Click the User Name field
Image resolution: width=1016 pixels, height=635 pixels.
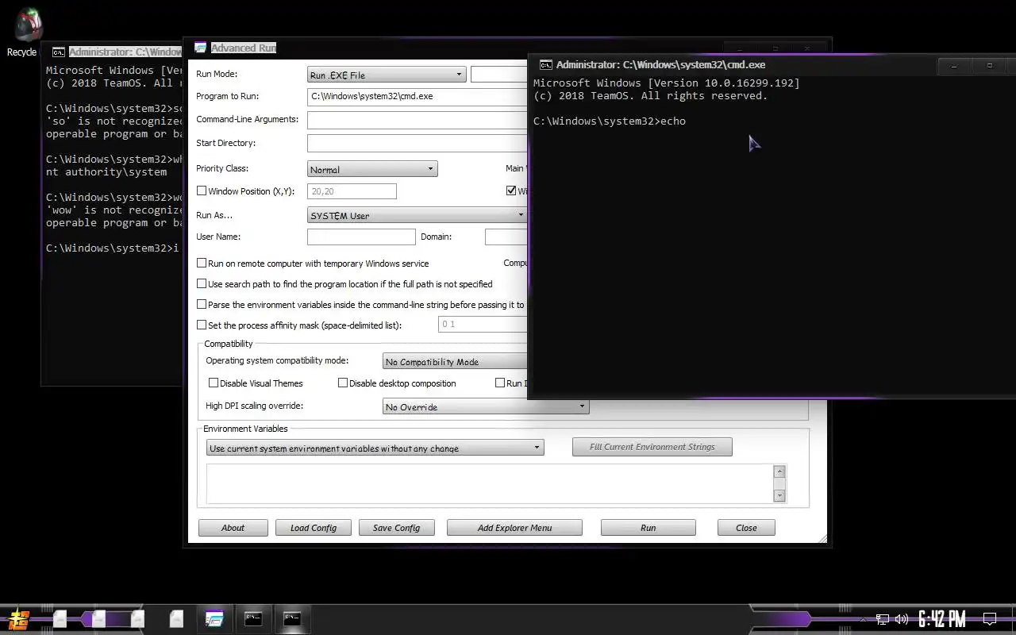(361, 237)
